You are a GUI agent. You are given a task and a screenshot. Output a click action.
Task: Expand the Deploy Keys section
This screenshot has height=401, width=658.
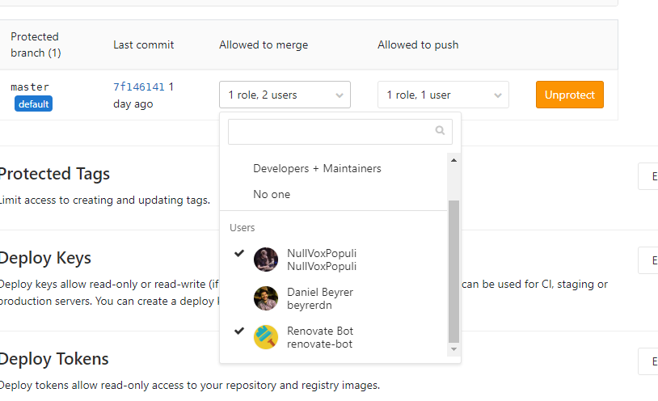[x=648, y=260]
